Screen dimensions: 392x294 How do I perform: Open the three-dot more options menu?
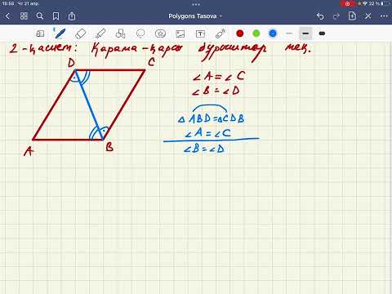pyautogui.click(x=384, y=16)
